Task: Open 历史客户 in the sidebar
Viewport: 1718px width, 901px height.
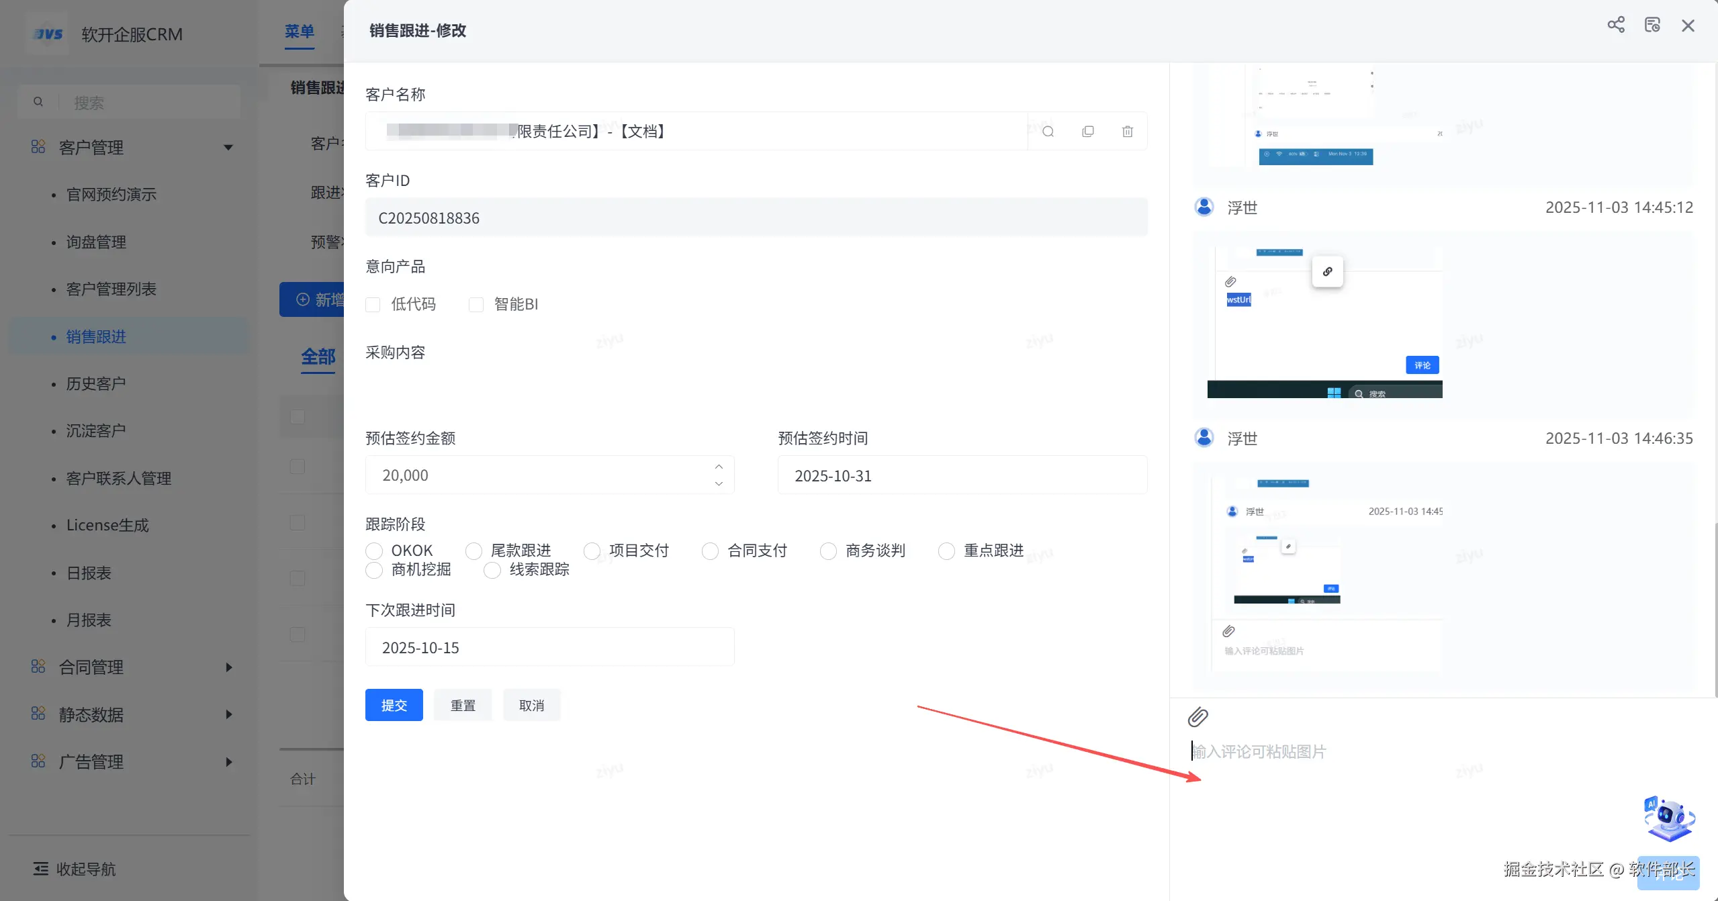Action: pyautogui.click(x=95, y=384)
